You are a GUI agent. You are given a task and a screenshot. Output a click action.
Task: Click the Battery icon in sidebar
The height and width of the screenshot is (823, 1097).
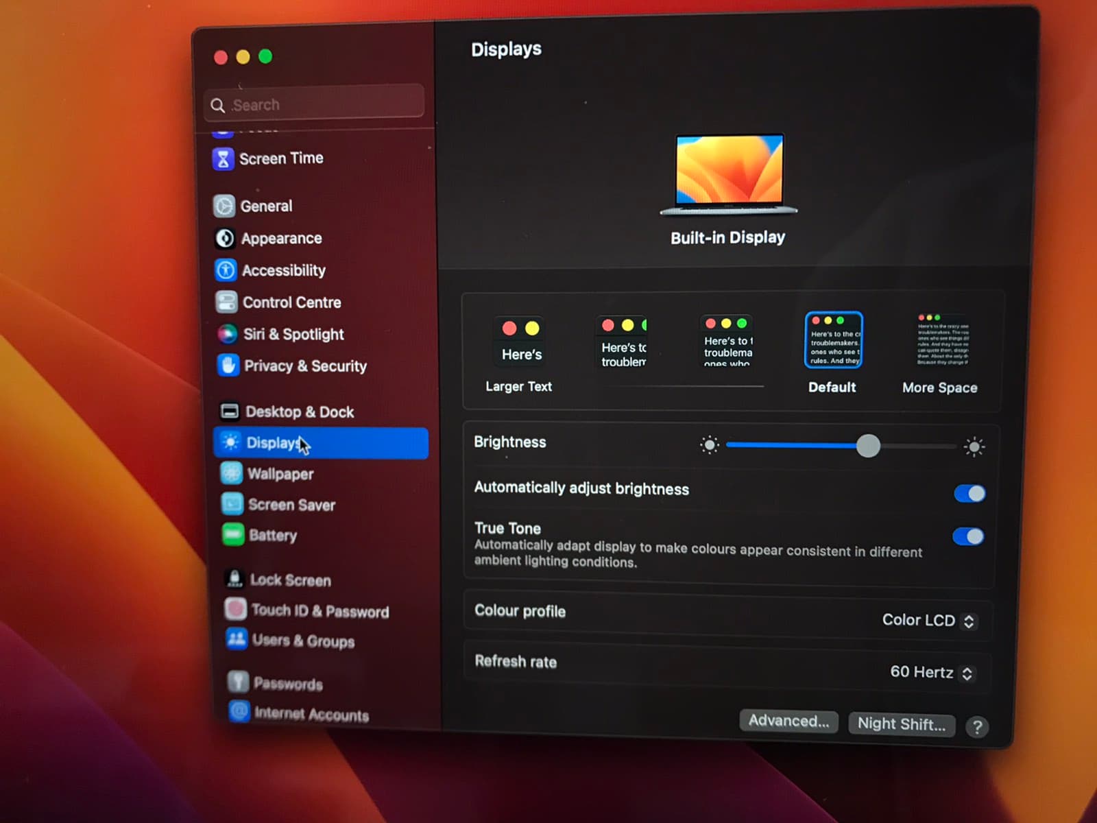tap(233, 534)
